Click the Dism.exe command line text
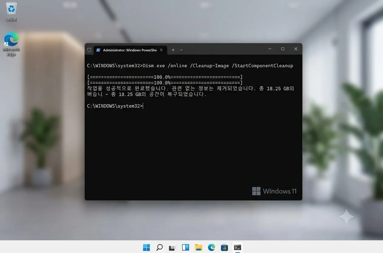383x253 pixels. 190,65
